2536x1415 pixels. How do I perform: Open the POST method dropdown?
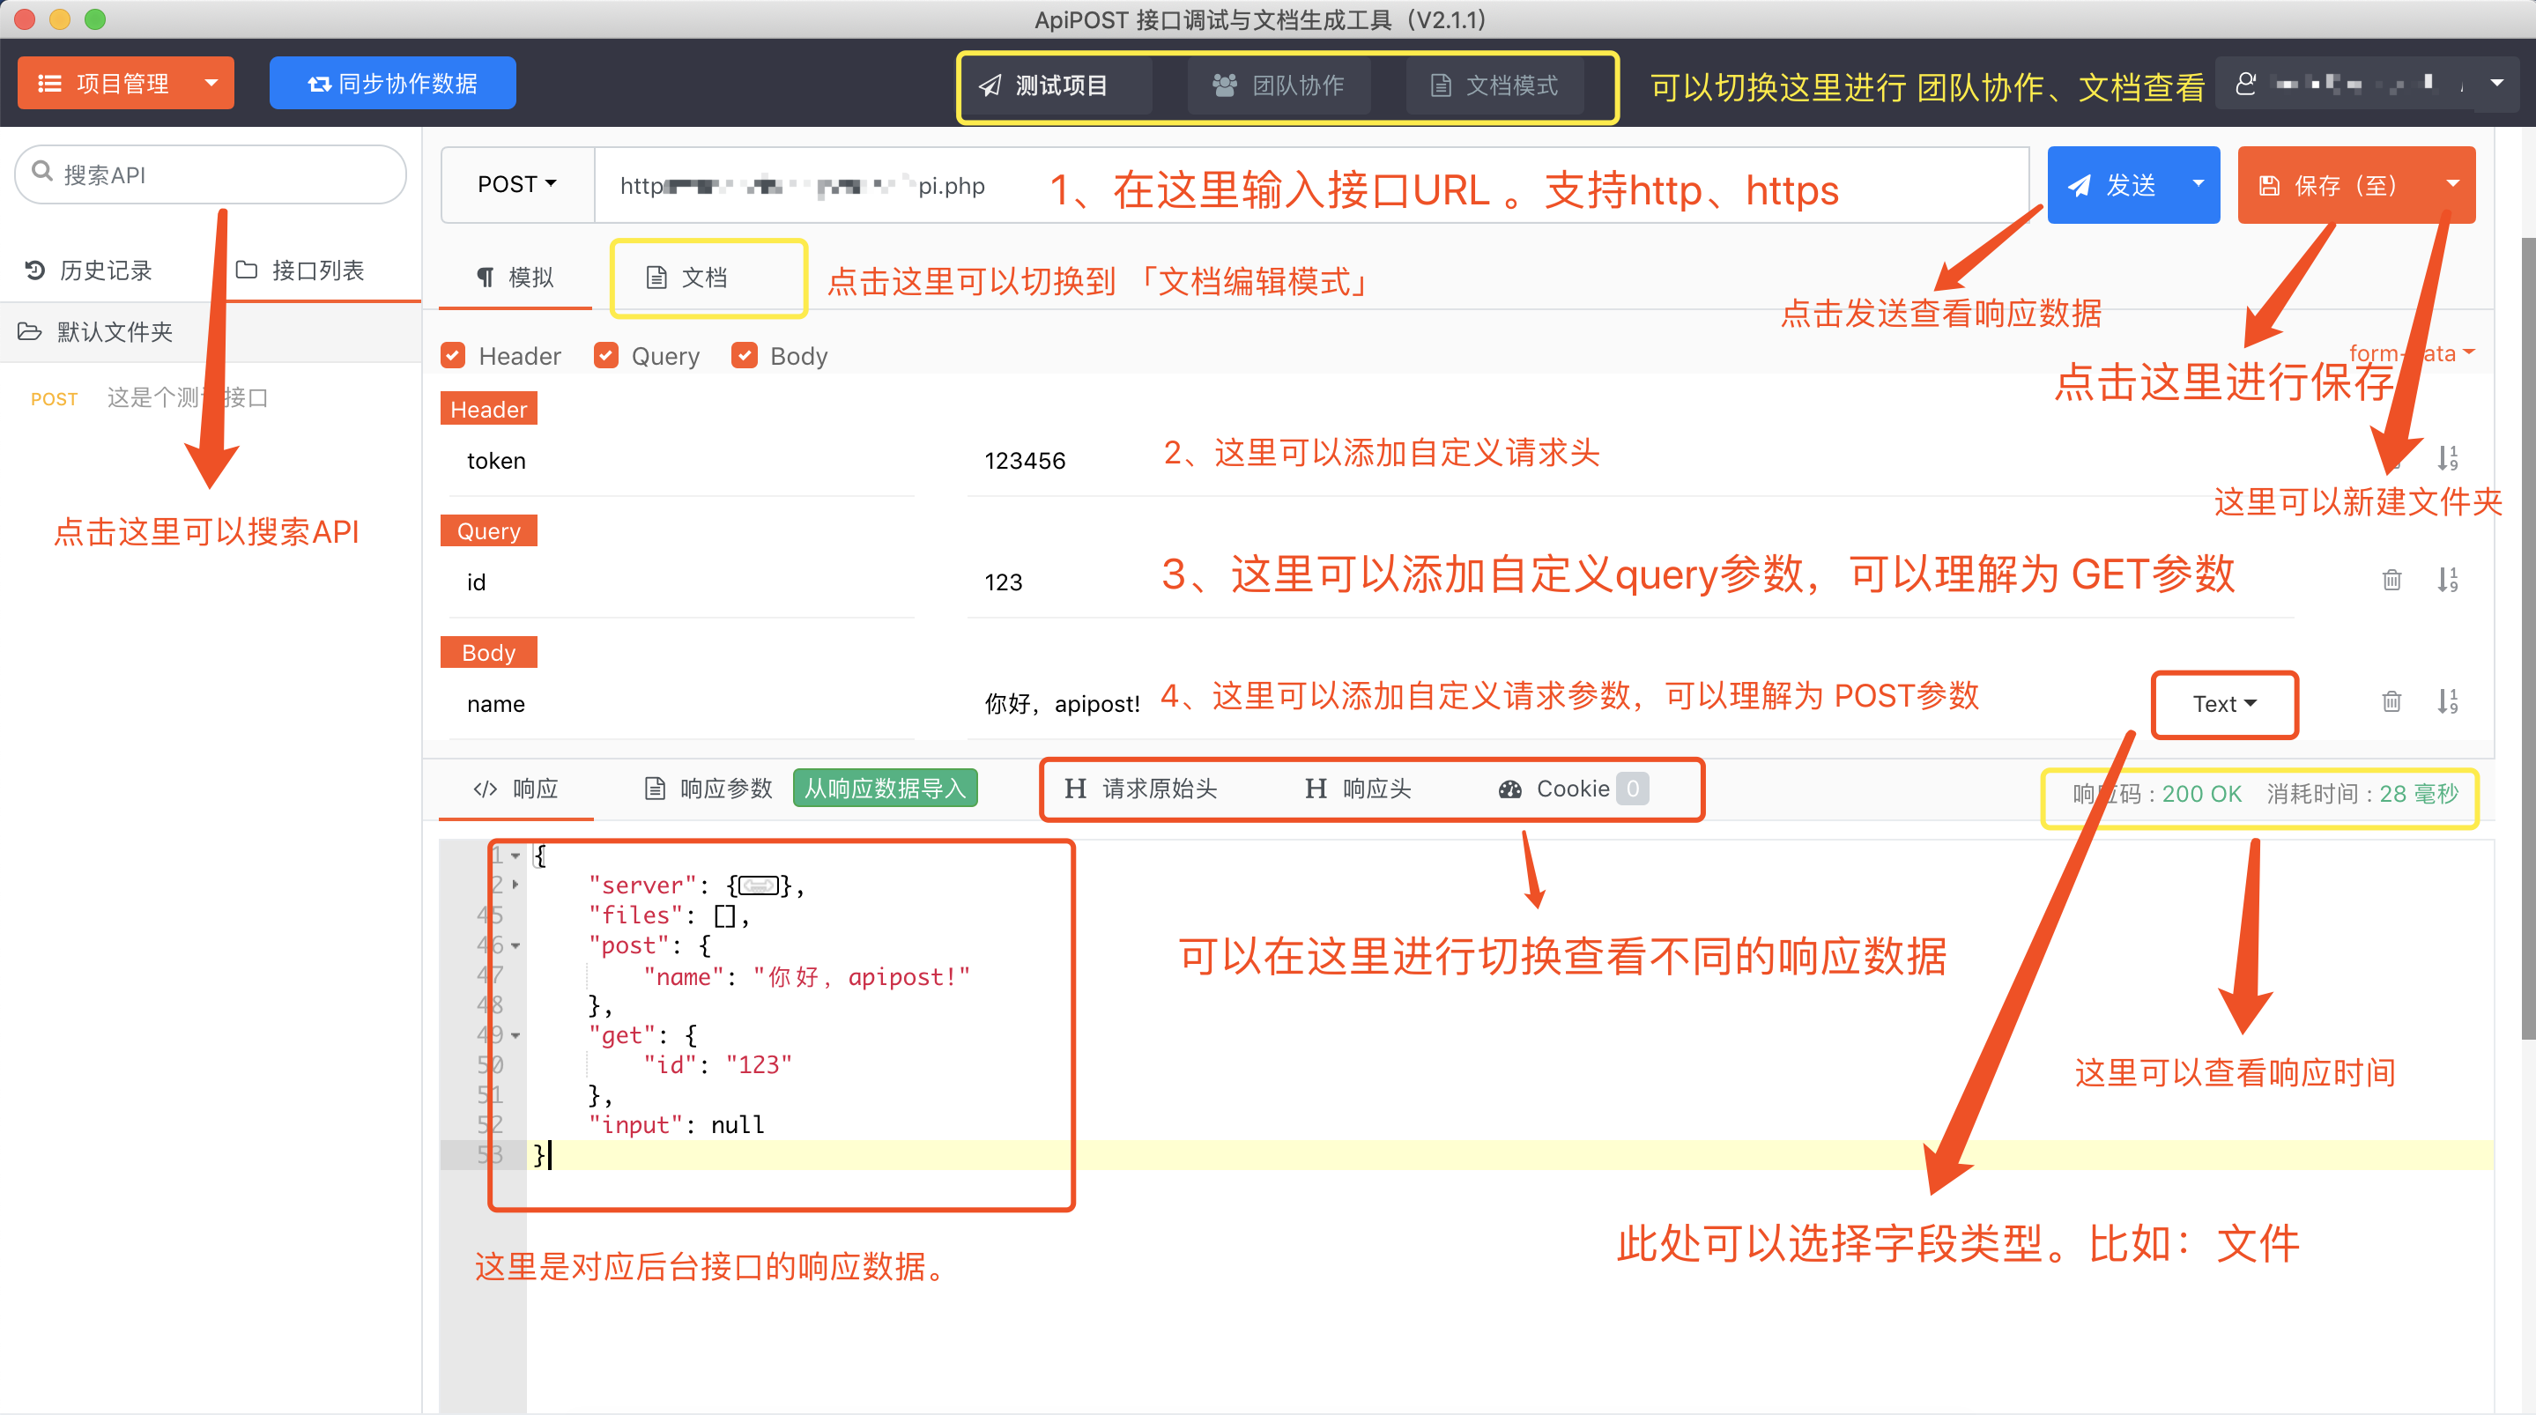point(517,185)
